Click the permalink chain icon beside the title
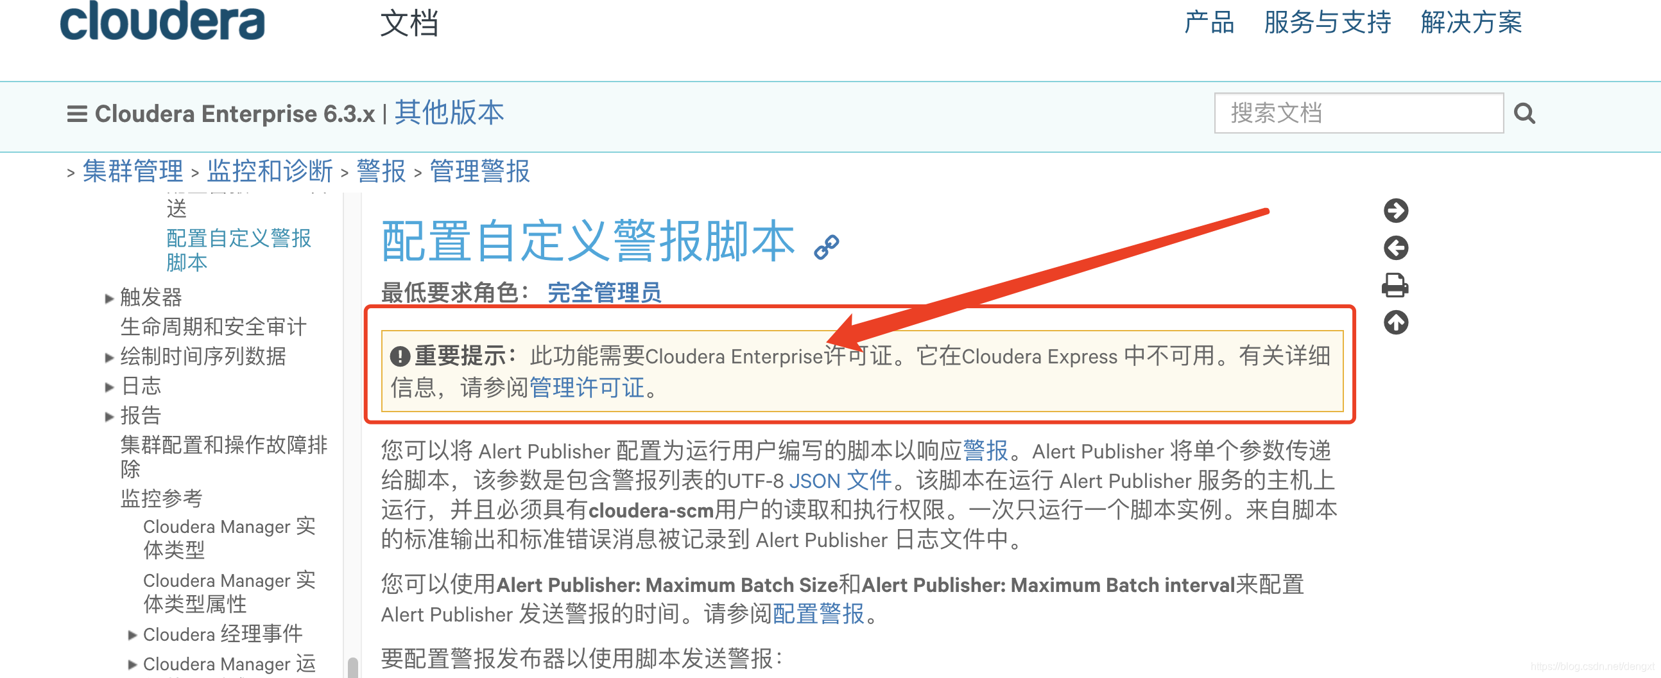The height and width of the screenshot is (678, 1661). coord(826,247)
